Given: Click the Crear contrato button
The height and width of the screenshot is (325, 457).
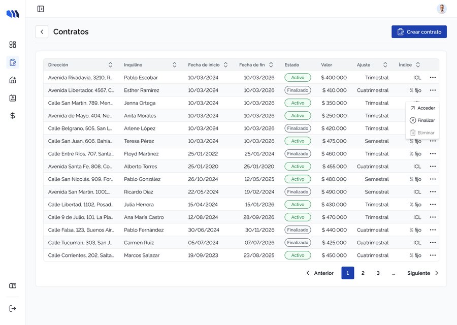Looking at the screenshot, I should coord(419,32).
